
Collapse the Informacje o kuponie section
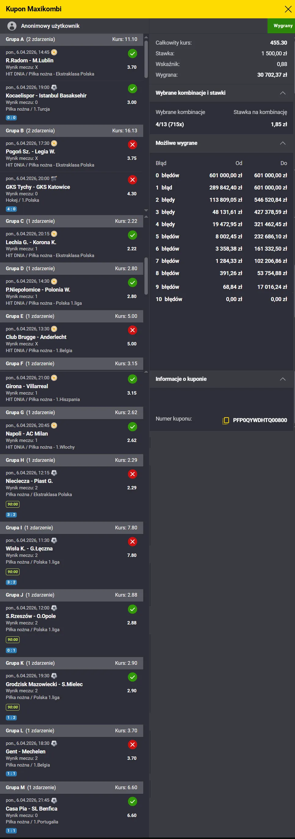click(x=283, y=379)
